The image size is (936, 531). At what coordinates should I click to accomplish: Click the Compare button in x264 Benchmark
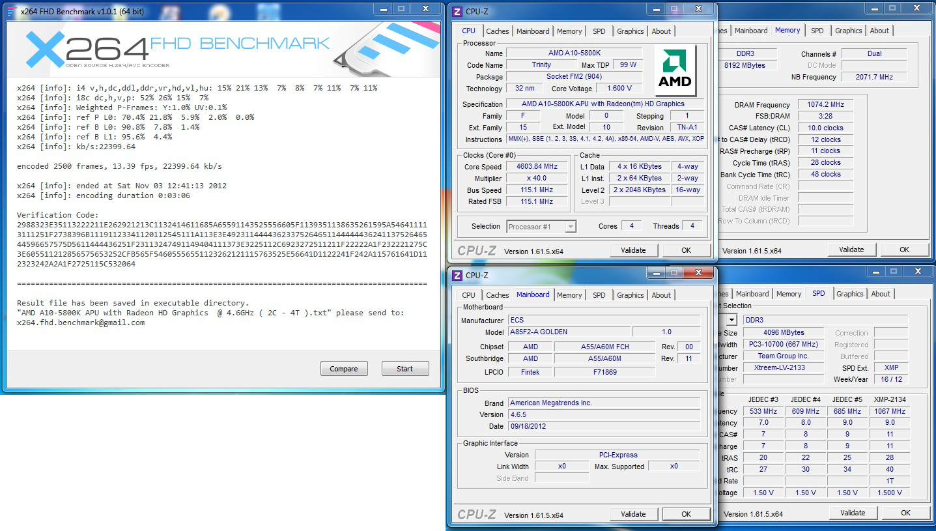pos(344,369)
